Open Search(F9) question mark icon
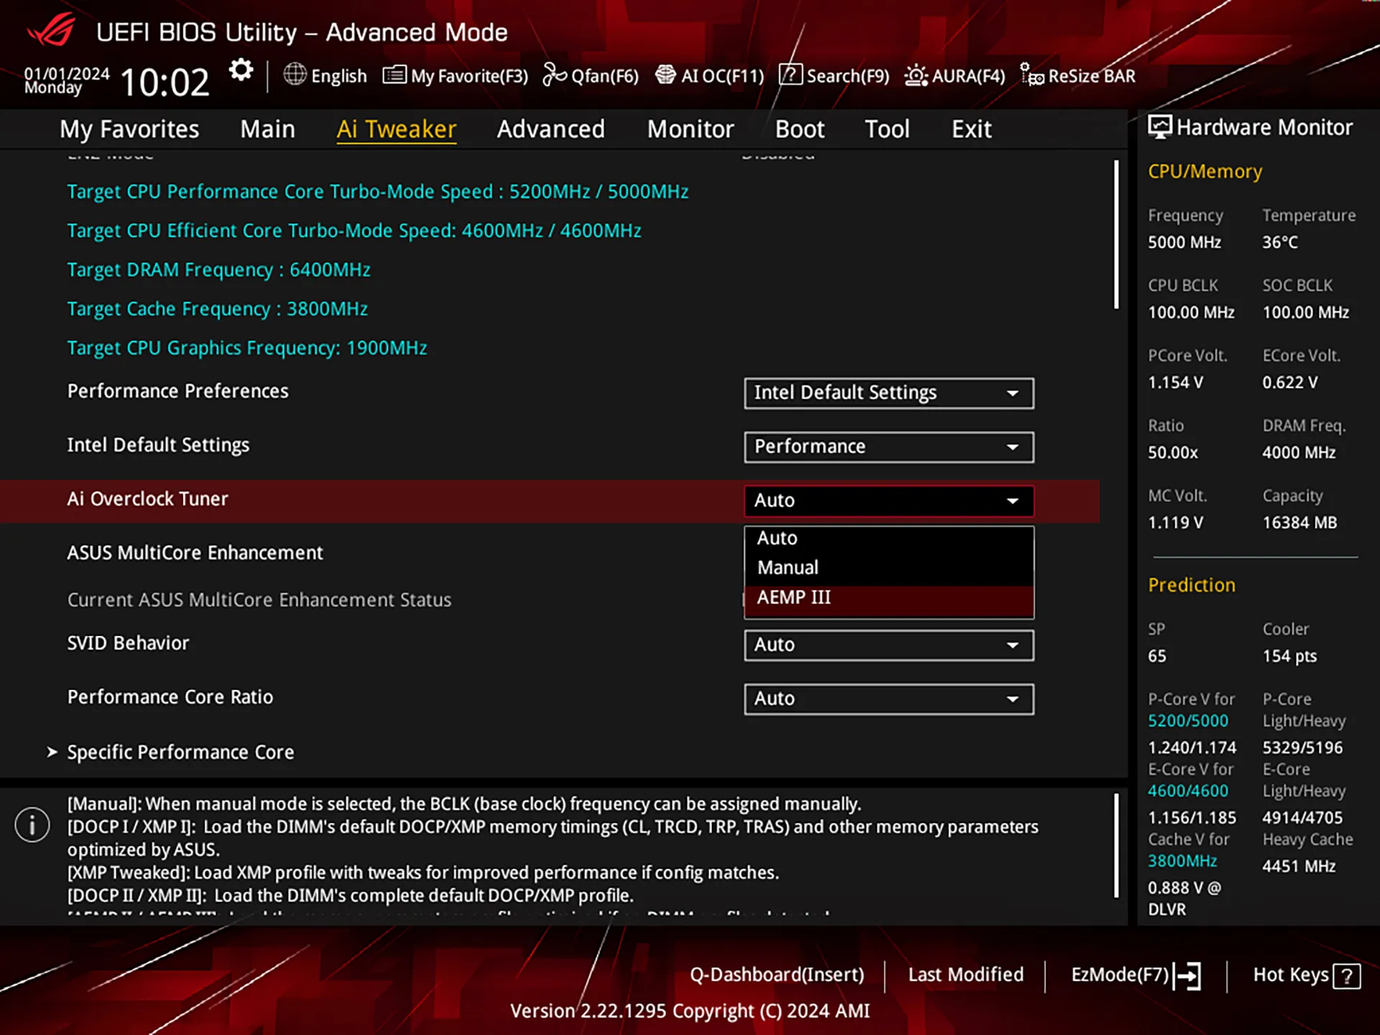This screenshot has height=1035, width=1380. tap(790, 75)
